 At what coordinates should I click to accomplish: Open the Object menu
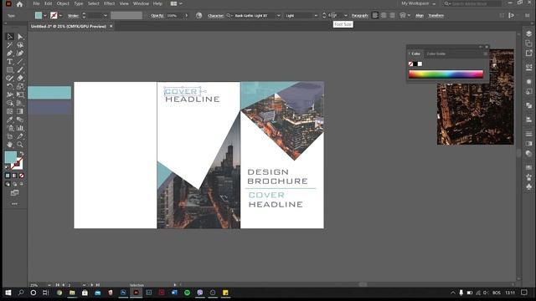click(63, 3)
